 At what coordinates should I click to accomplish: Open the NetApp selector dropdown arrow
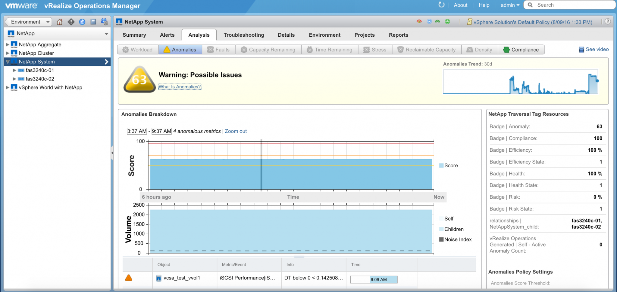(x=106, y=34)
